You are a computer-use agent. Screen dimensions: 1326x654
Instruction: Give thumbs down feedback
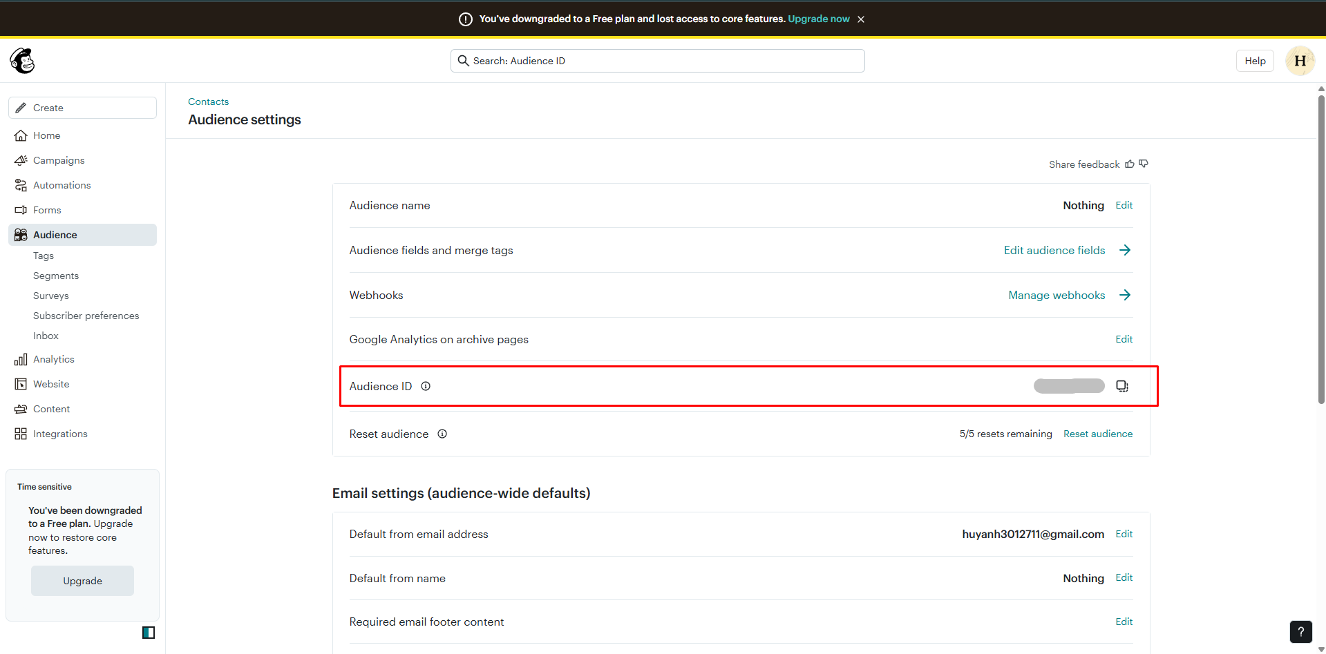(x=1144, y=164)
